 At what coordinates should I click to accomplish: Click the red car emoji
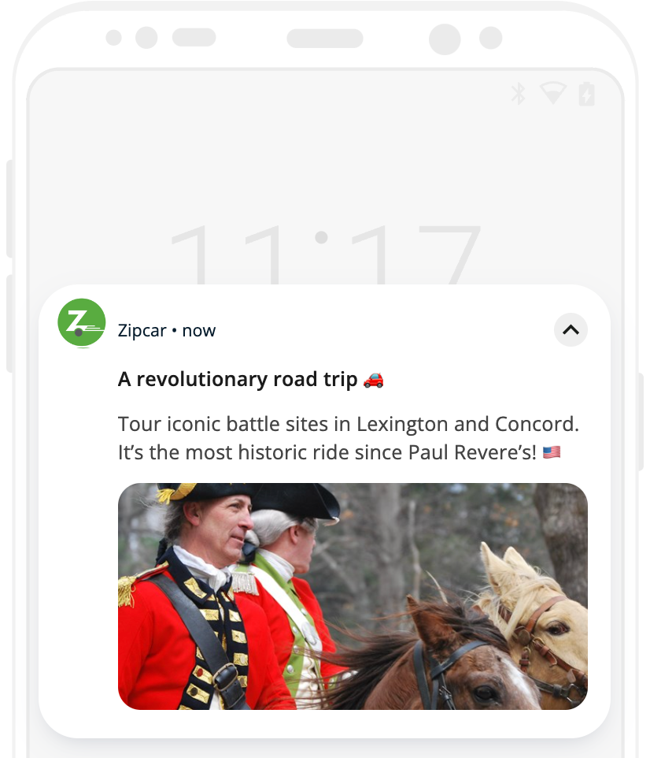pos(373,380)
